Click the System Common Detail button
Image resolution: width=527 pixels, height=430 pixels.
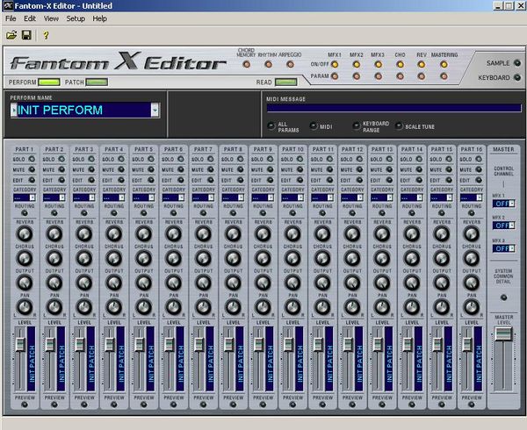click(503, 297)
